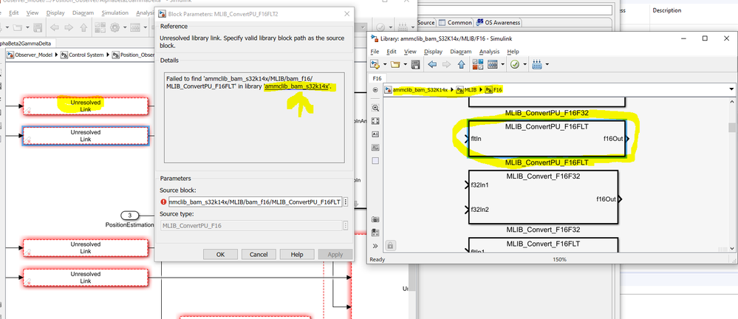Click Model Configuration gear icon in Observer window
738x319 pixels.
pyautogui.click(x=115, y=28)
